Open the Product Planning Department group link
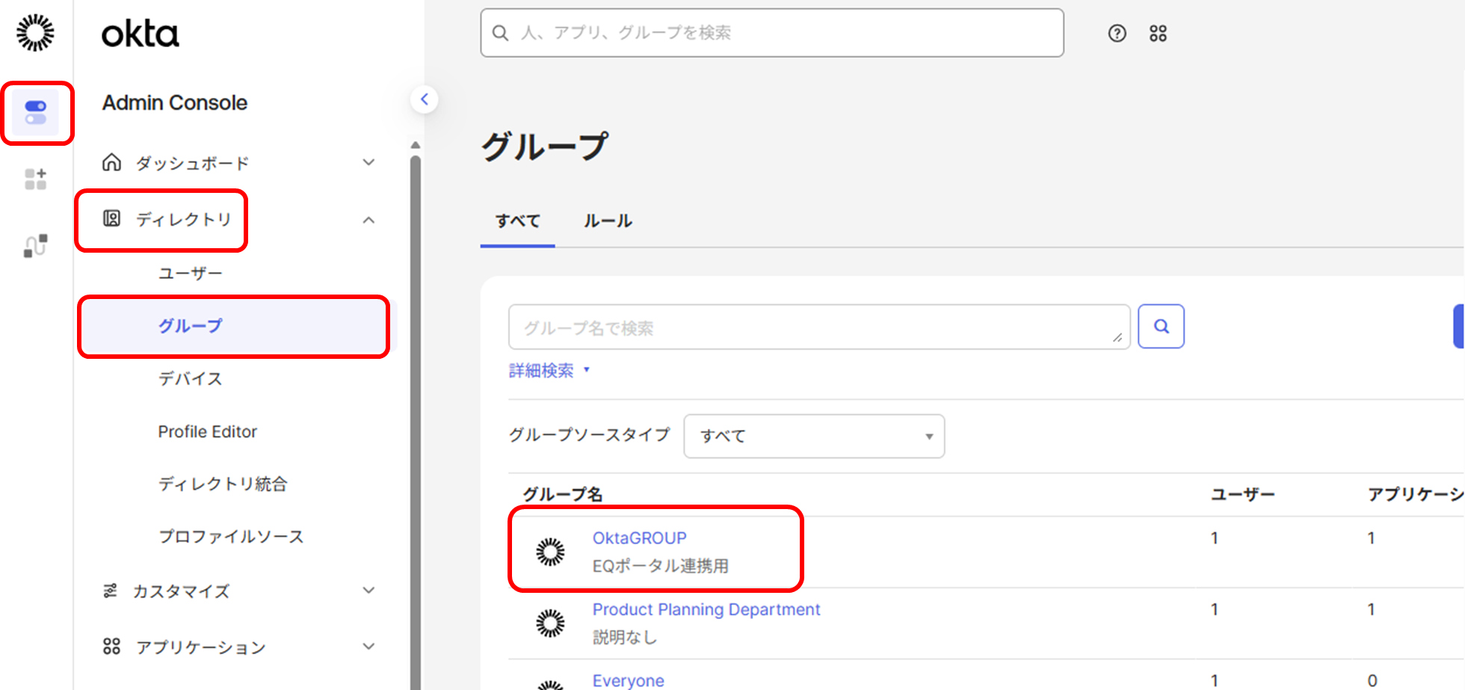 (x=706, y=609)
